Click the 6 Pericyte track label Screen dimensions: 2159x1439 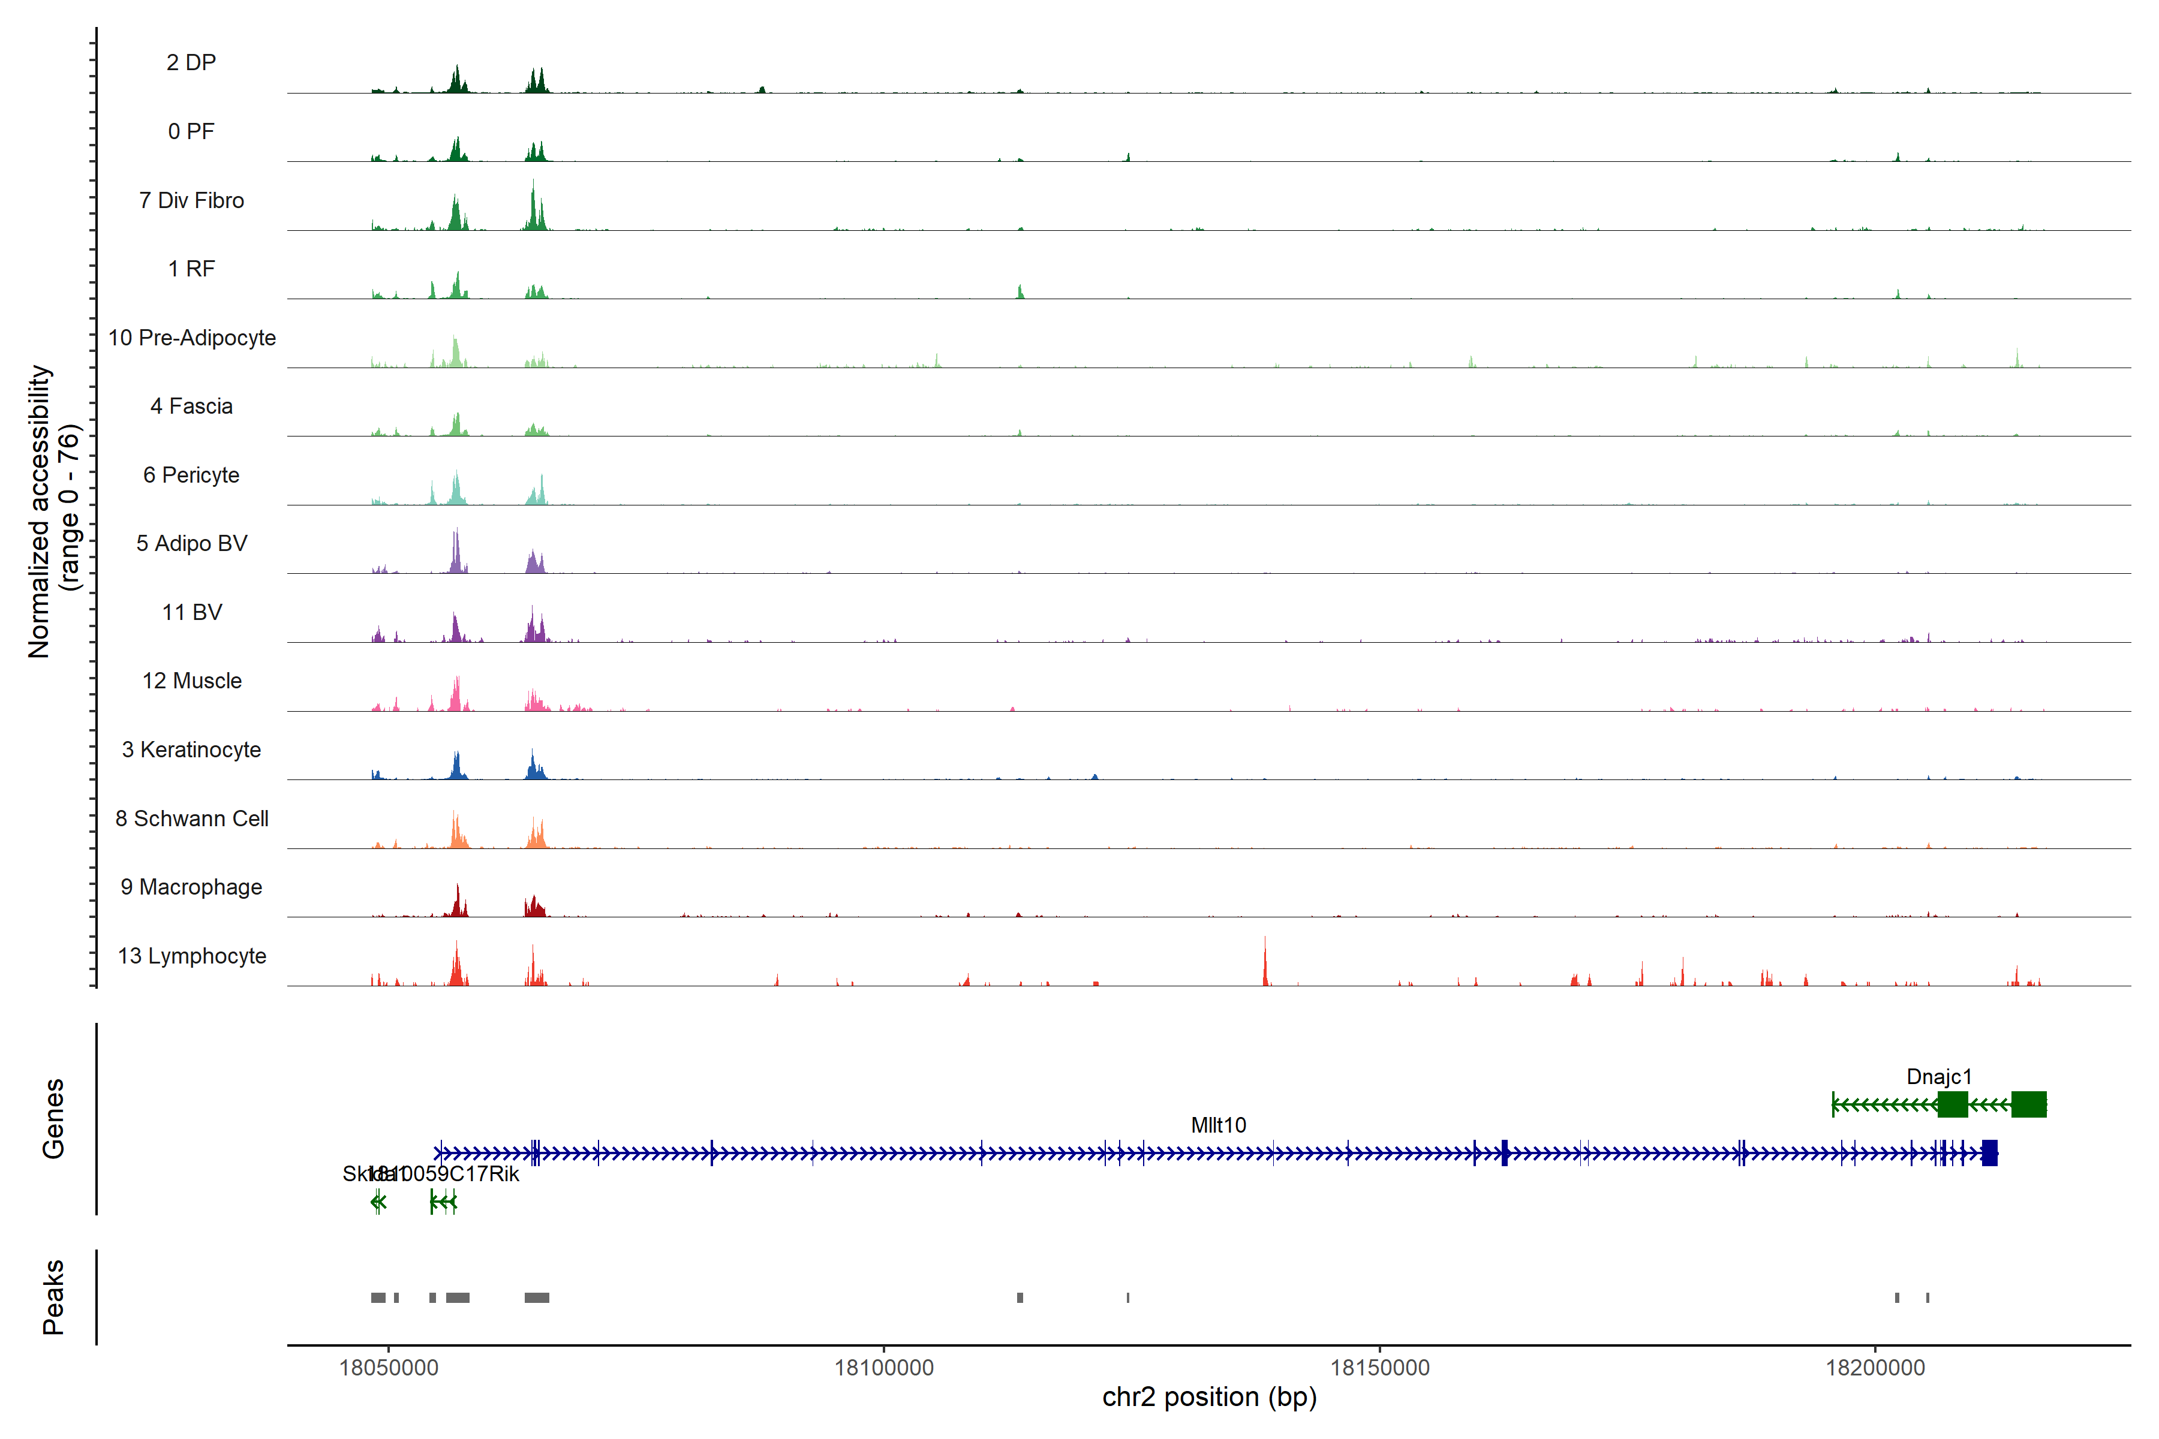(x=191, y=474)
